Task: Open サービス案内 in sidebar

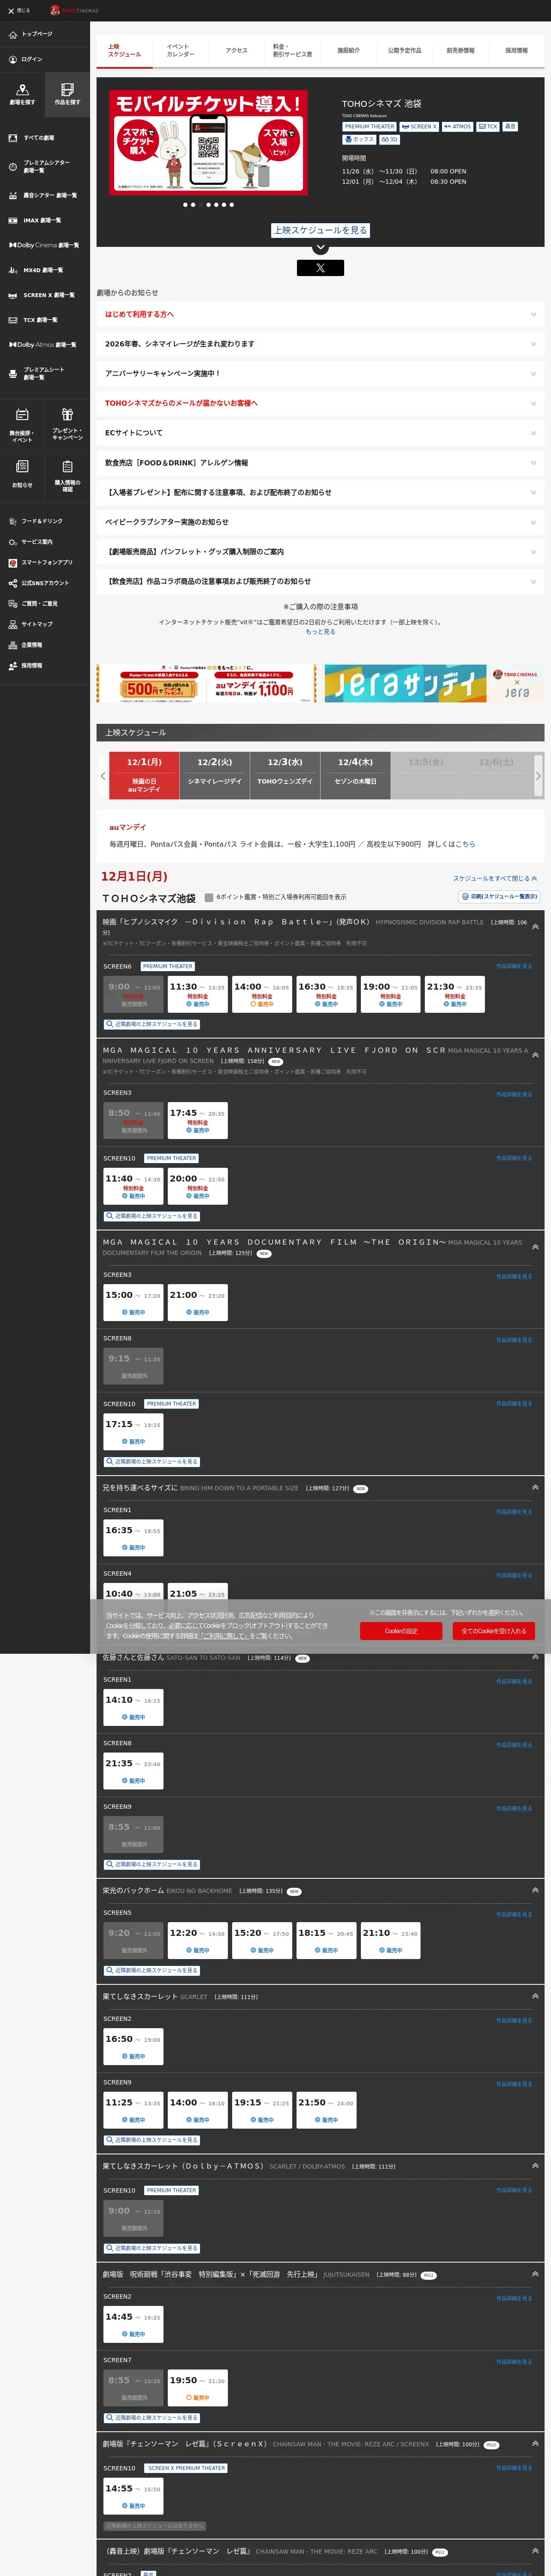Action: click(x=45, y=542)
